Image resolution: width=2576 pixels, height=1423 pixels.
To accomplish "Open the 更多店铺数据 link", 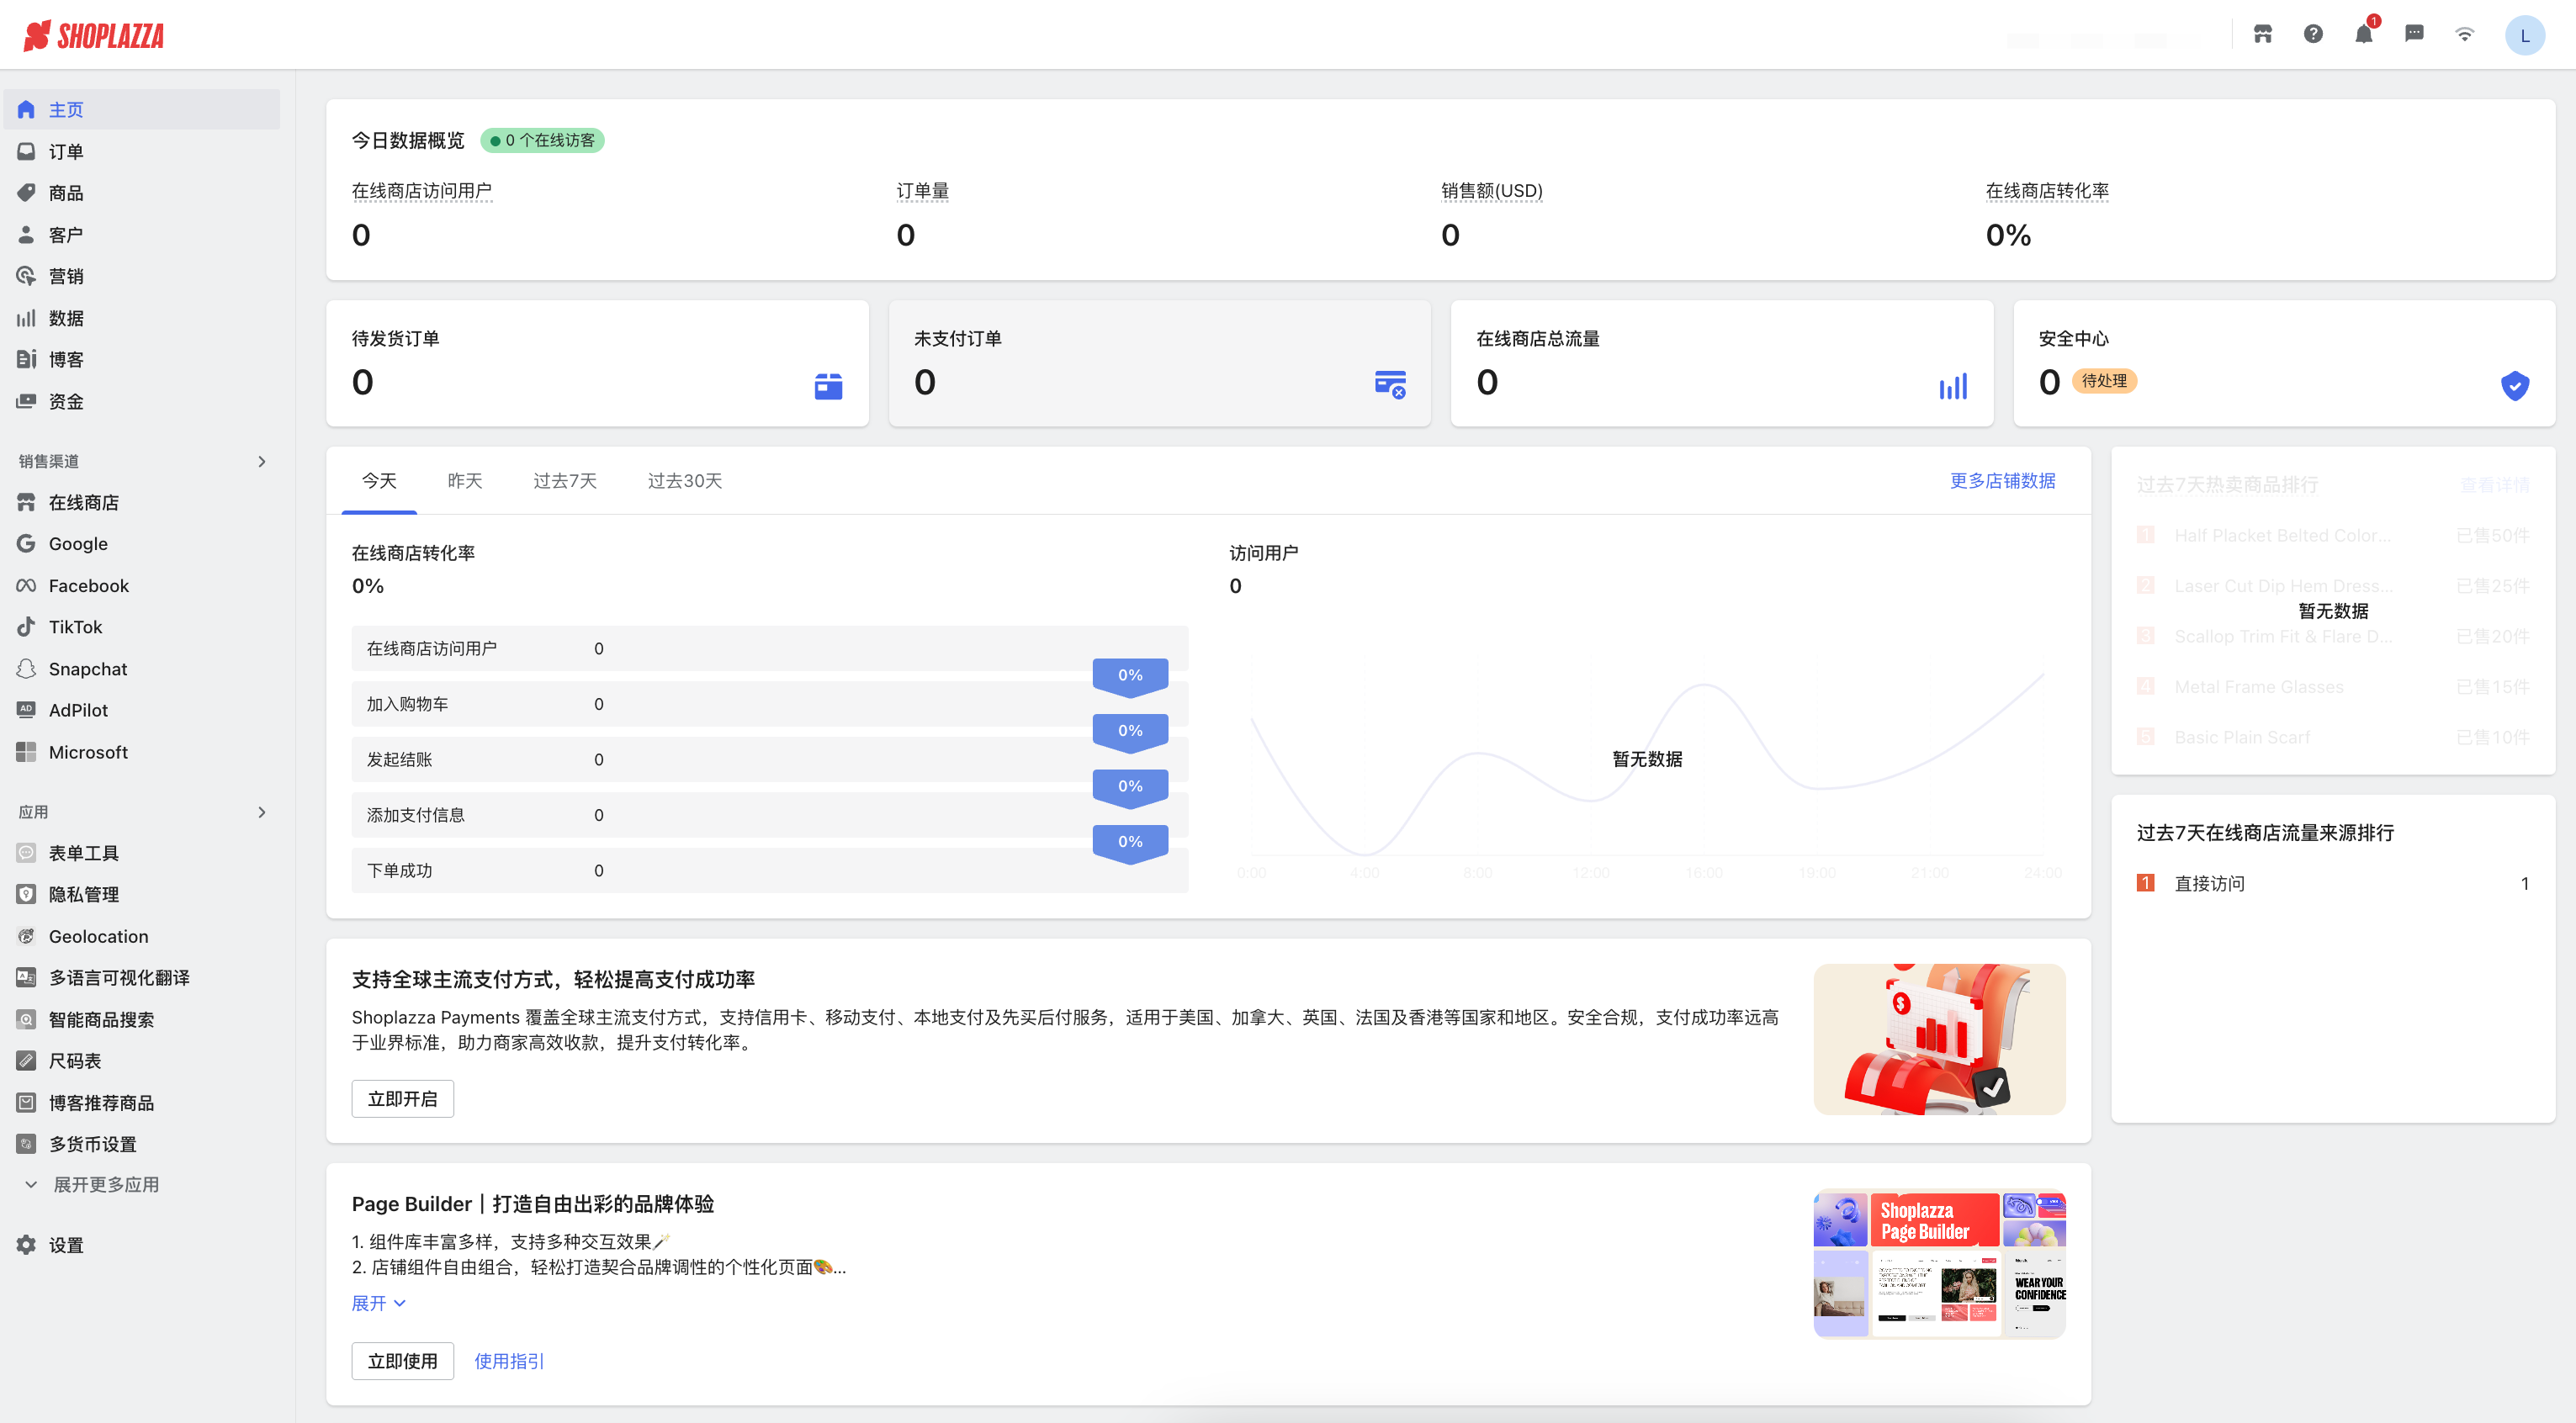I will [x=2001, y=481].
